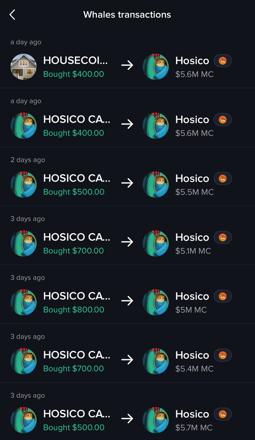This screenshot has height=440, width=255.
Task: Tap the $5.5M MC market cap text
Action: coord(194,192)
